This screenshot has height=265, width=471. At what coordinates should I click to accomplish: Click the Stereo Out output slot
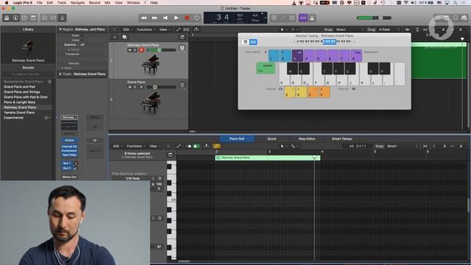(69, 177)
